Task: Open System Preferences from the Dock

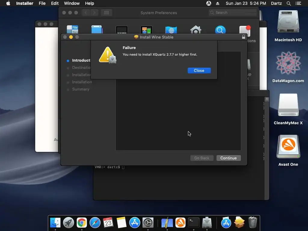Action: coord(148,223)
